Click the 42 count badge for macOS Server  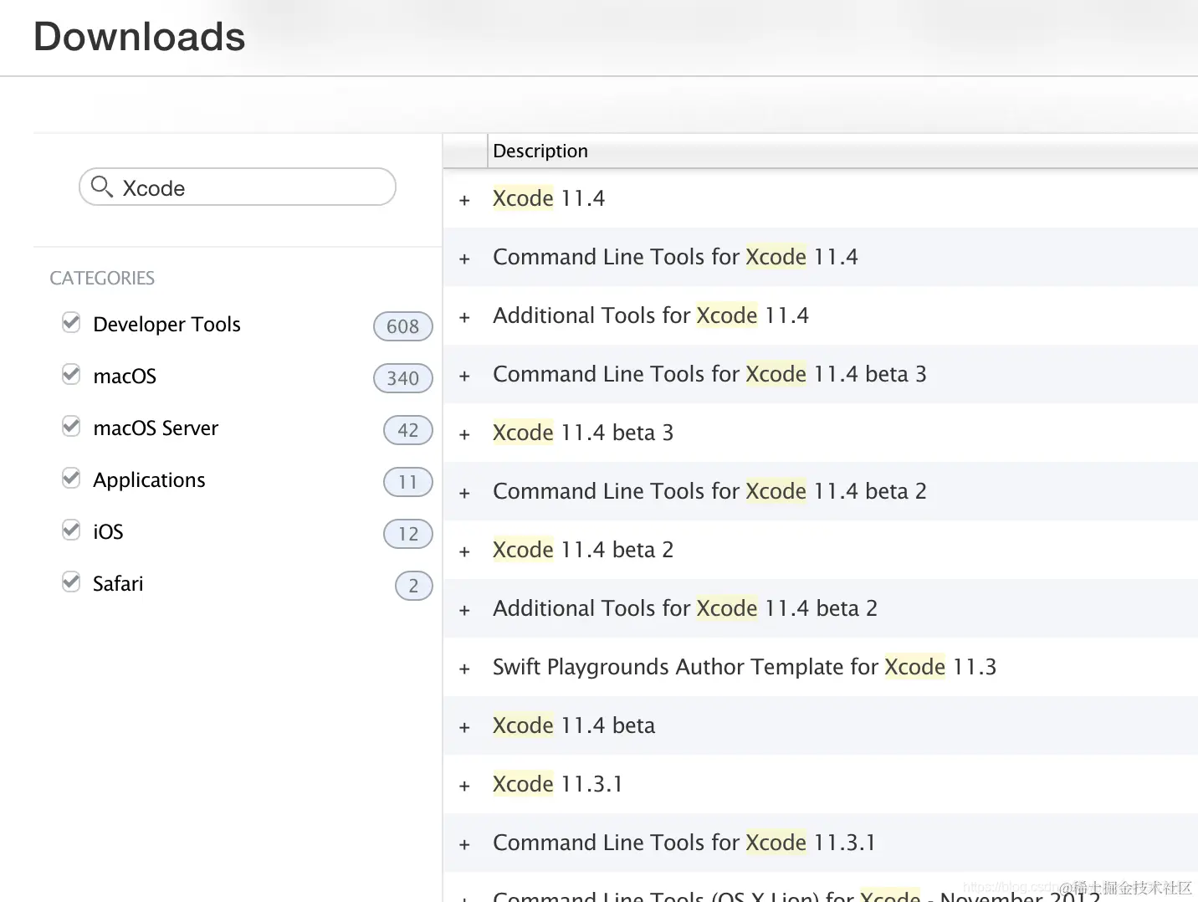[x=407, y=430]
